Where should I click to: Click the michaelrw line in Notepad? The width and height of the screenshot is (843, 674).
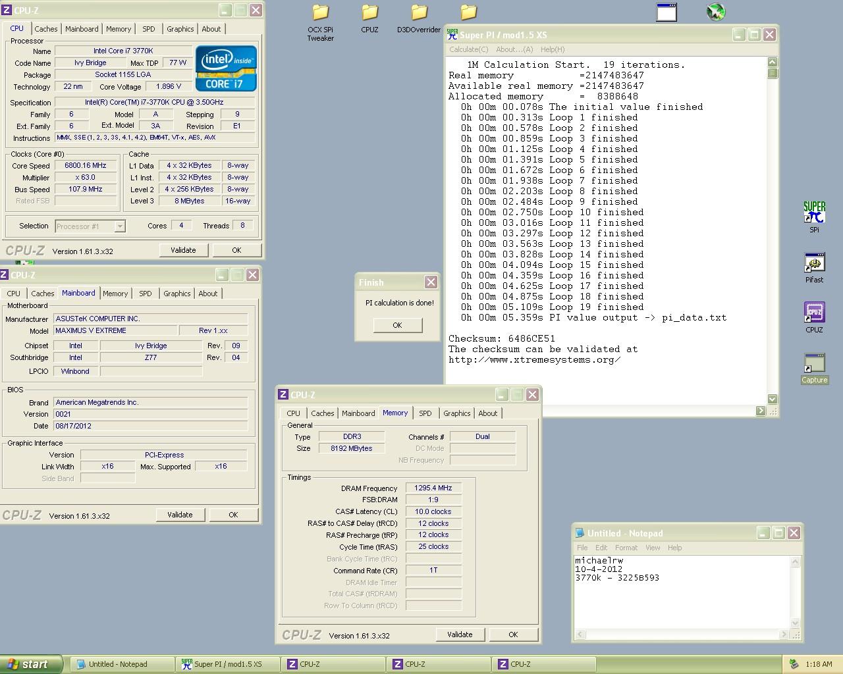pos(599,561)
